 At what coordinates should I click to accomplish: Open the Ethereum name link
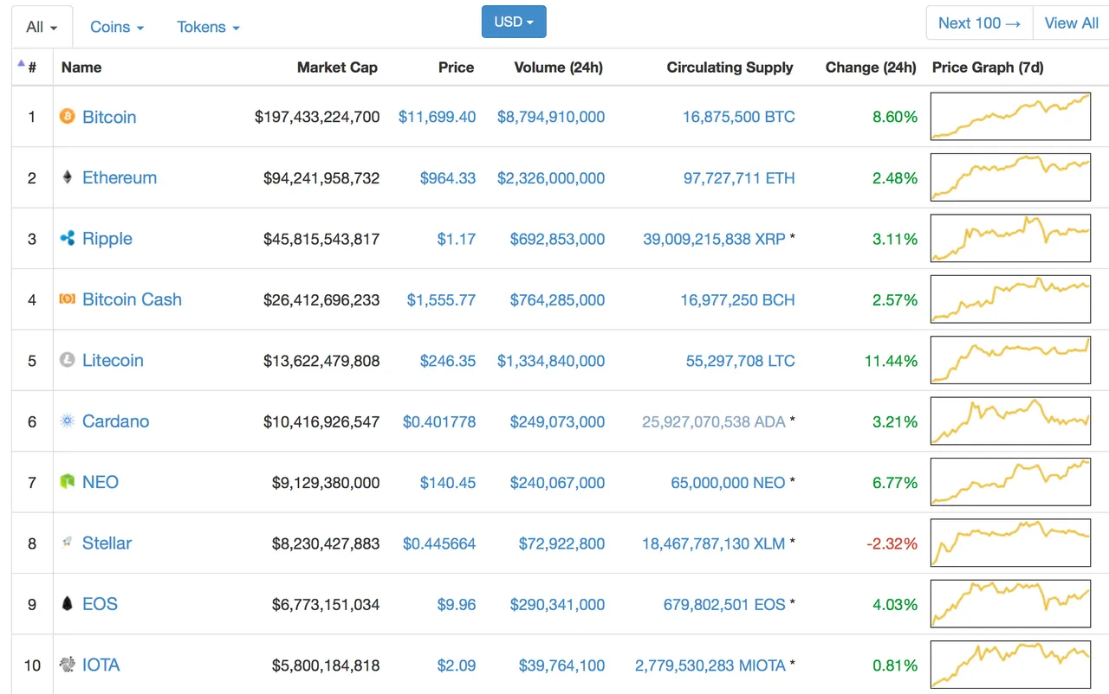pos(120,177)
